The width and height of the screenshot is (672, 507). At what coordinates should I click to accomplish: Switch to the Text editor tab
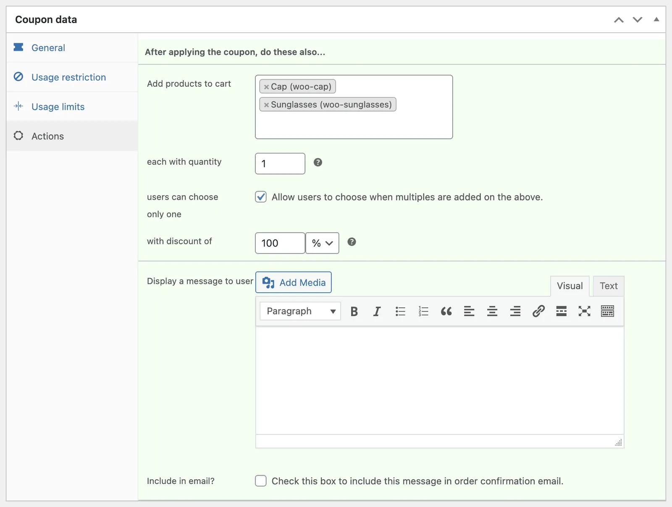click(609, 286)
